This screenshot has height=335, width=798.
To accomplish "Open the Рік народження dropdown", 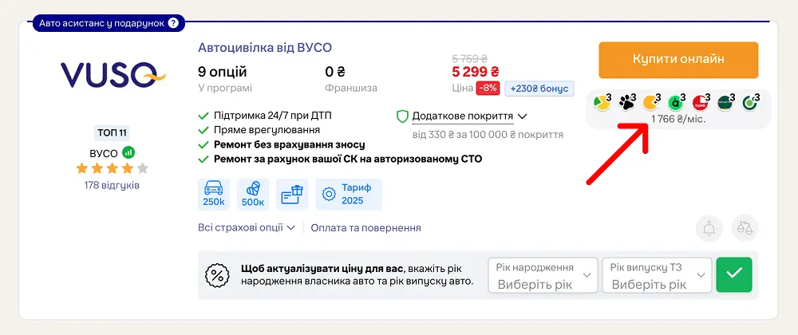I will 543,275.
